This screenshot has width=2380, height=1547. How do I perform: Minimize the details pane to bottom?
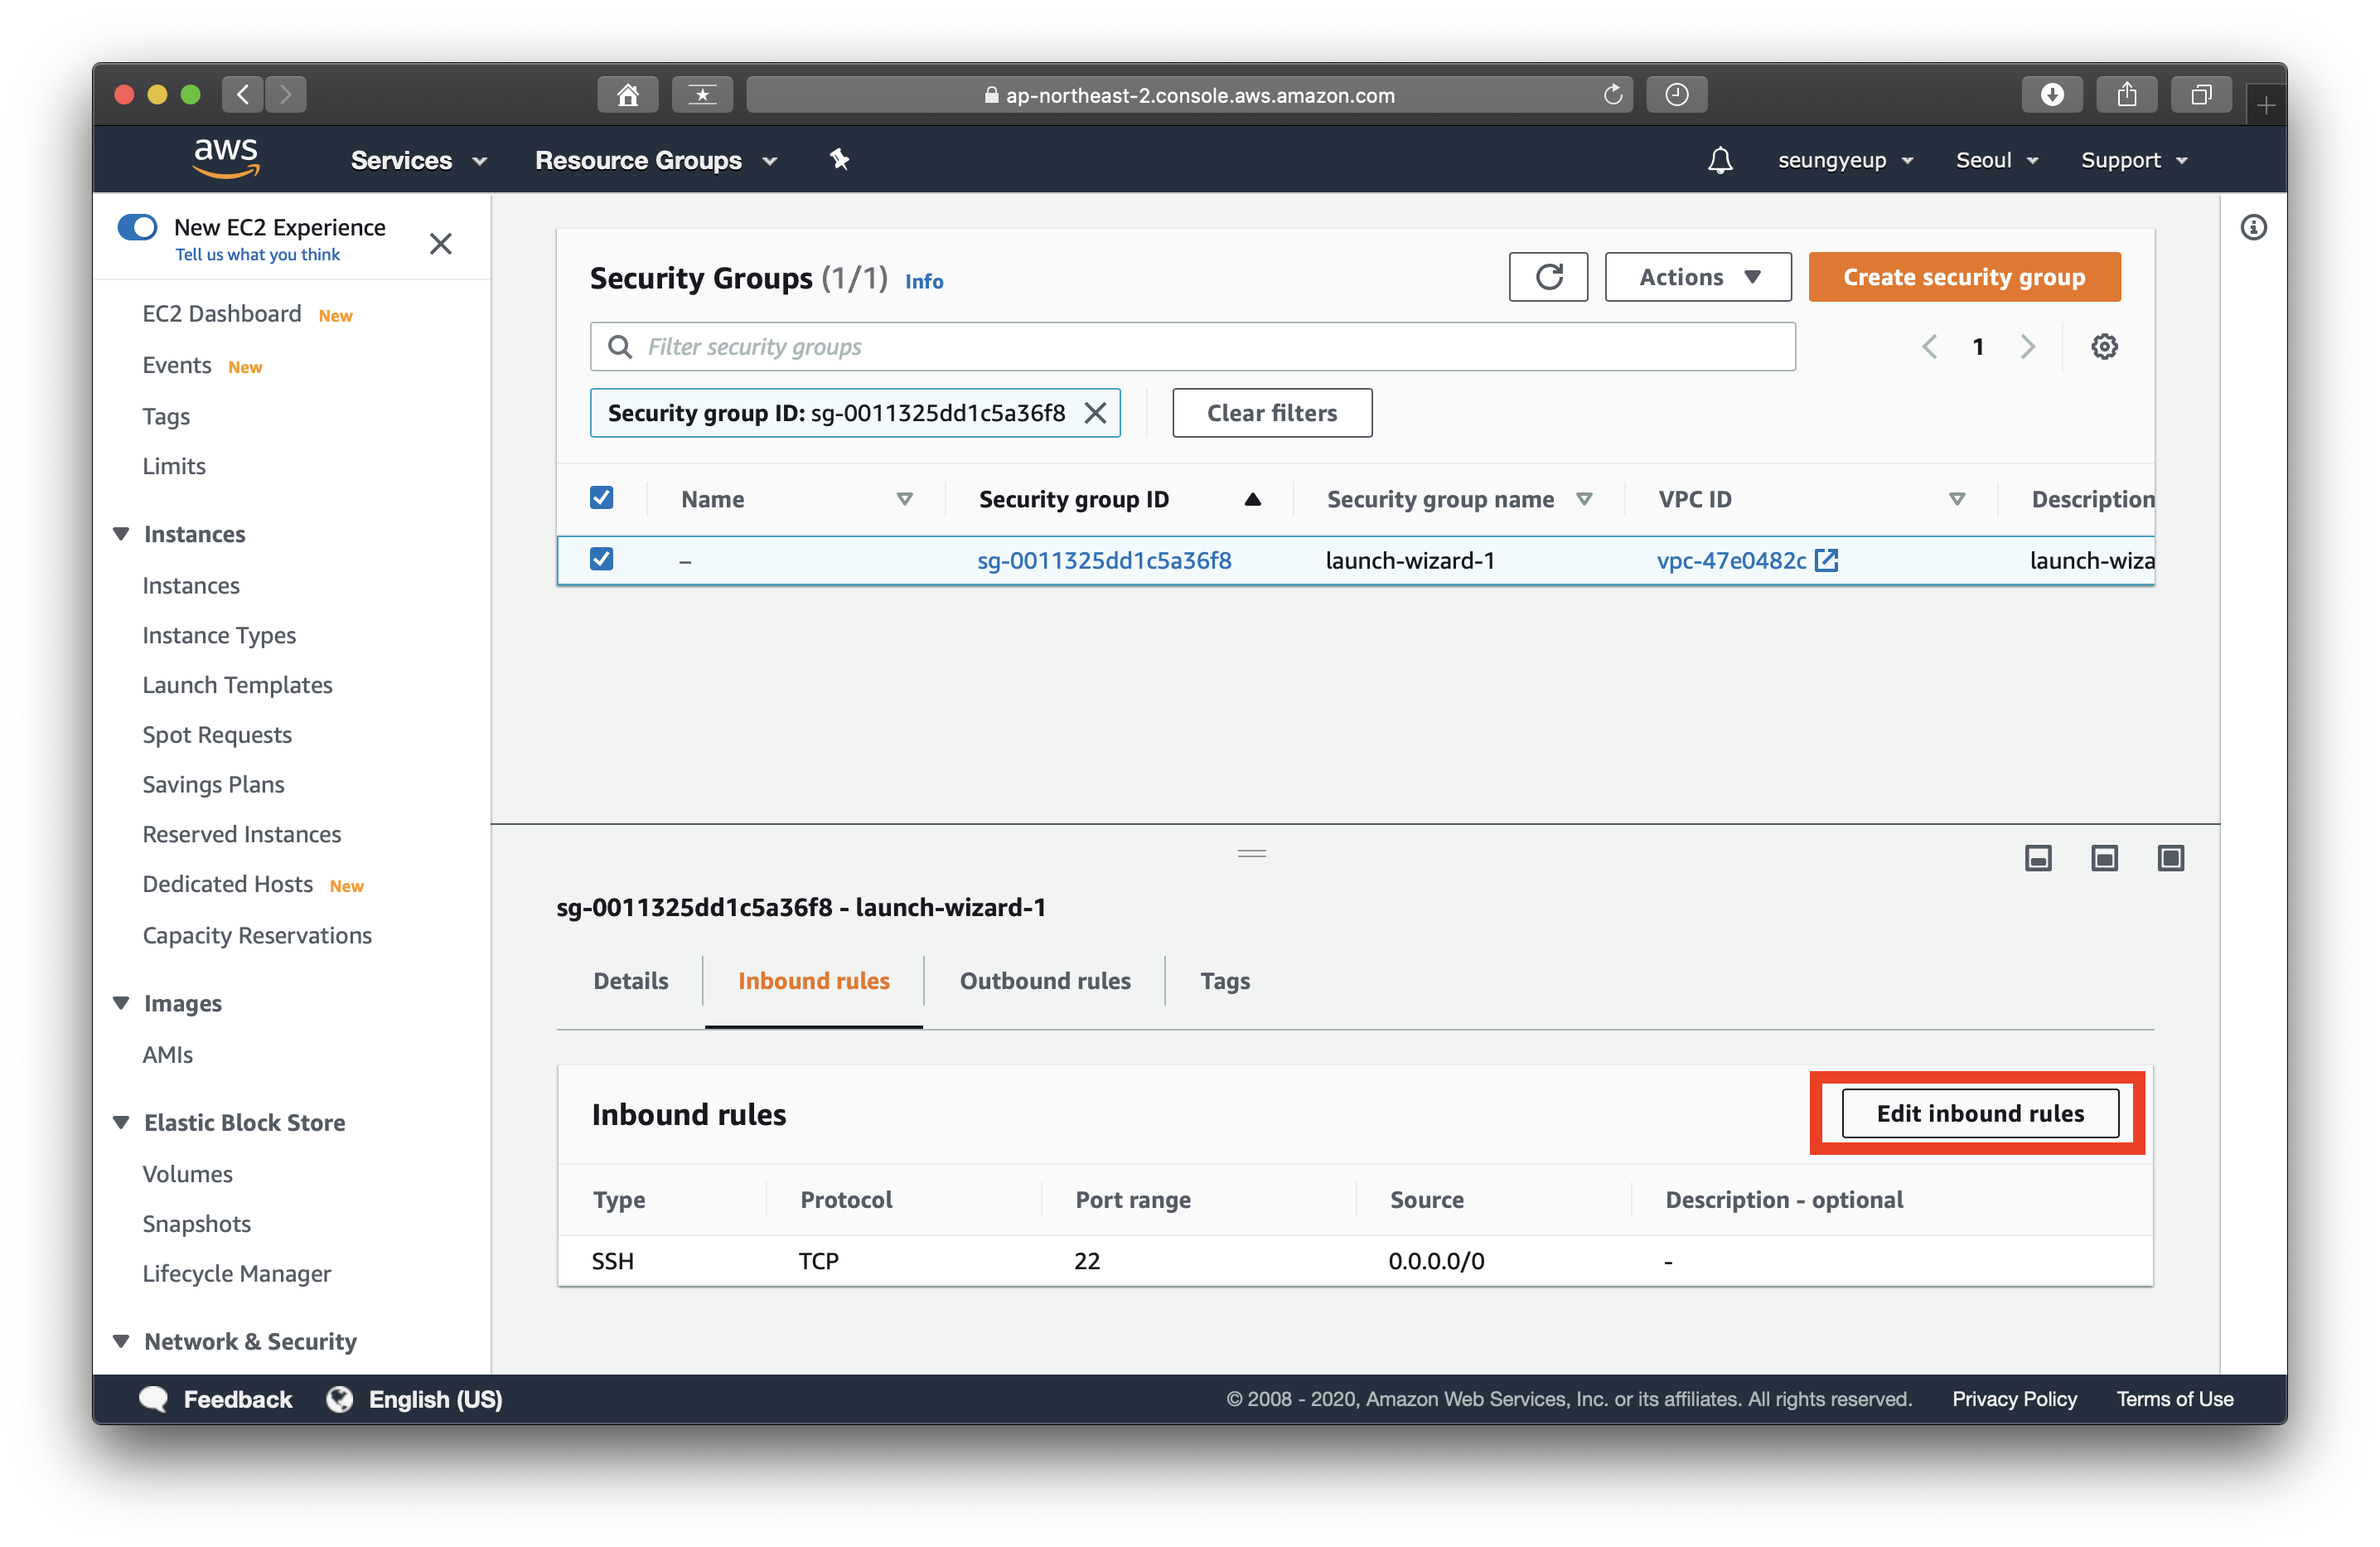click(2037, 857)
